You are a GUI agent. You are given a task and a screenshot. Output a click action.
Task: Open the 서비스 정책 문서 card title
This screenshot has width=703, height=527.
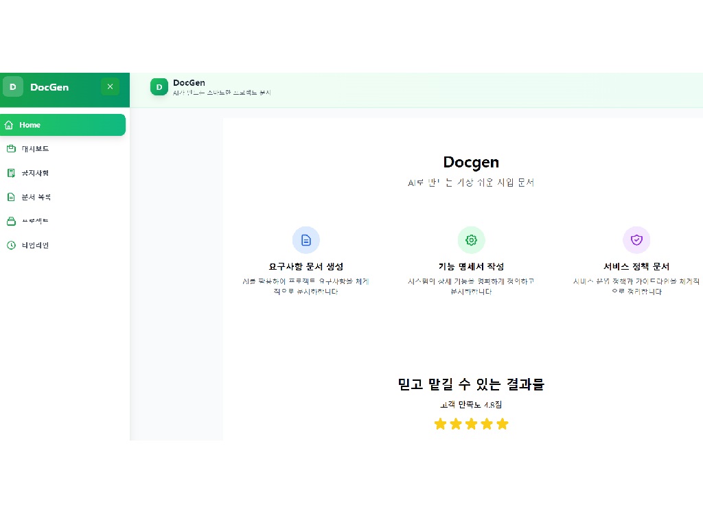[636, 266]
